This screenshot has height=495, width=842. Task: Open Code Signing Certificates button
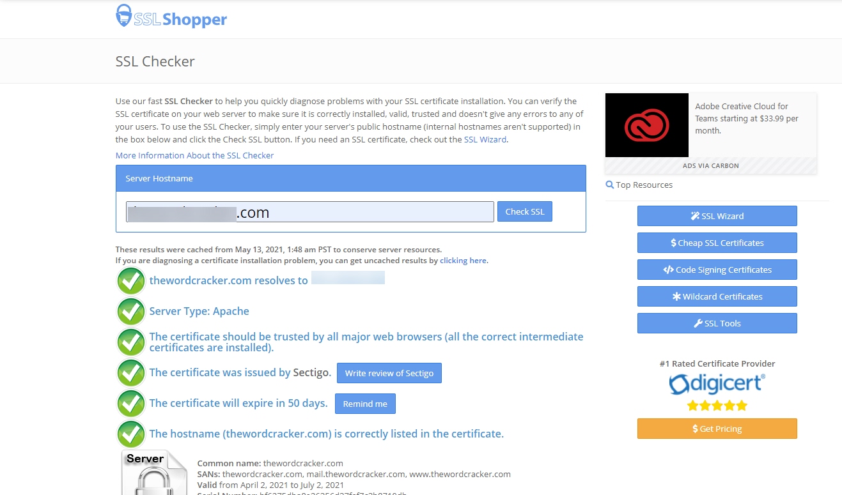(x=717, y=270)
